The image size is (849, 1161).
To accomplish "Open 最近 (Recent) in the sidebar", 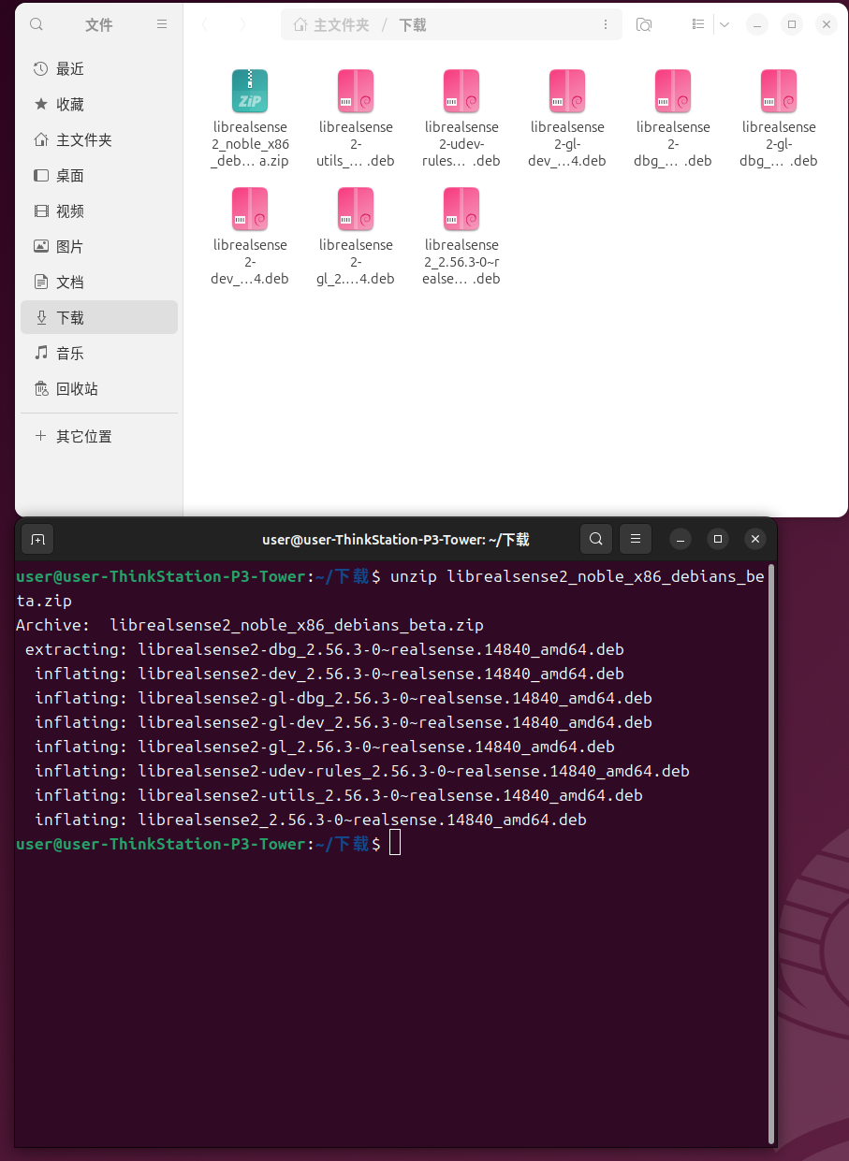I will tap(98, 68).
